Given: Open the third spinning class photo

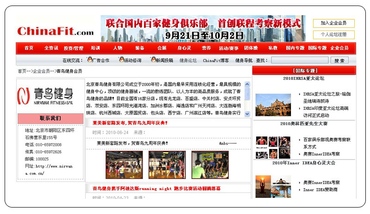Looking at the screenshot, I should pyautogui.click(x=210, y=165).
